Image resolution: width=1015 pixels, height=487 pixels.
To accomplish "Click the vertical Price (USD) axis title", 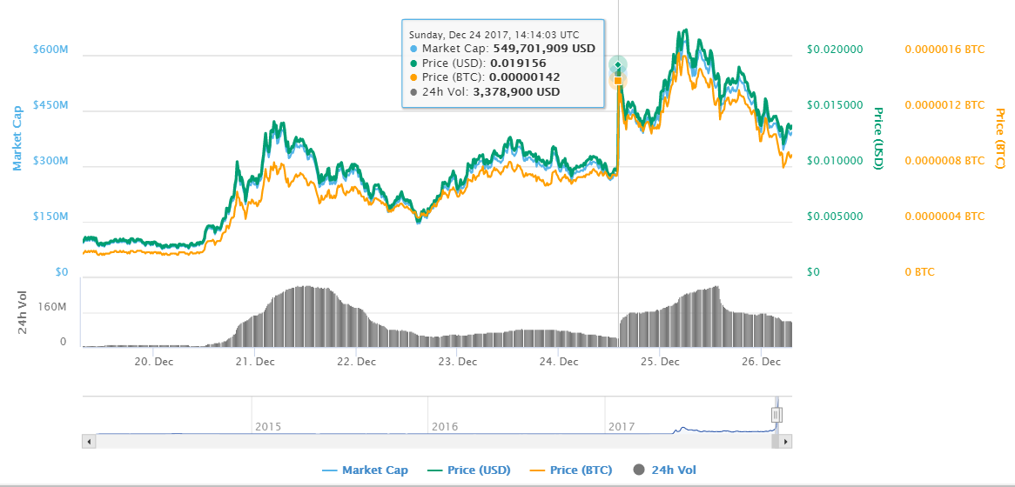I will pos(878,138).
